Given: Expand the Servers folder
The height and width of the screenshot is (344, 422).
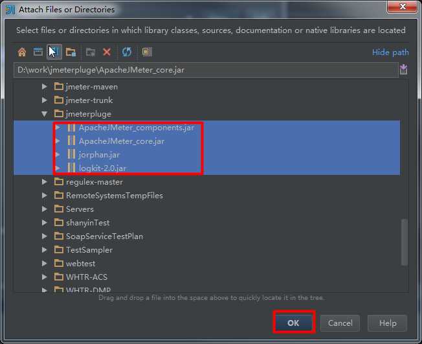Looking at the screenshot, I should [45, 209].
